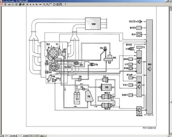Jump to the last page button

37,4
